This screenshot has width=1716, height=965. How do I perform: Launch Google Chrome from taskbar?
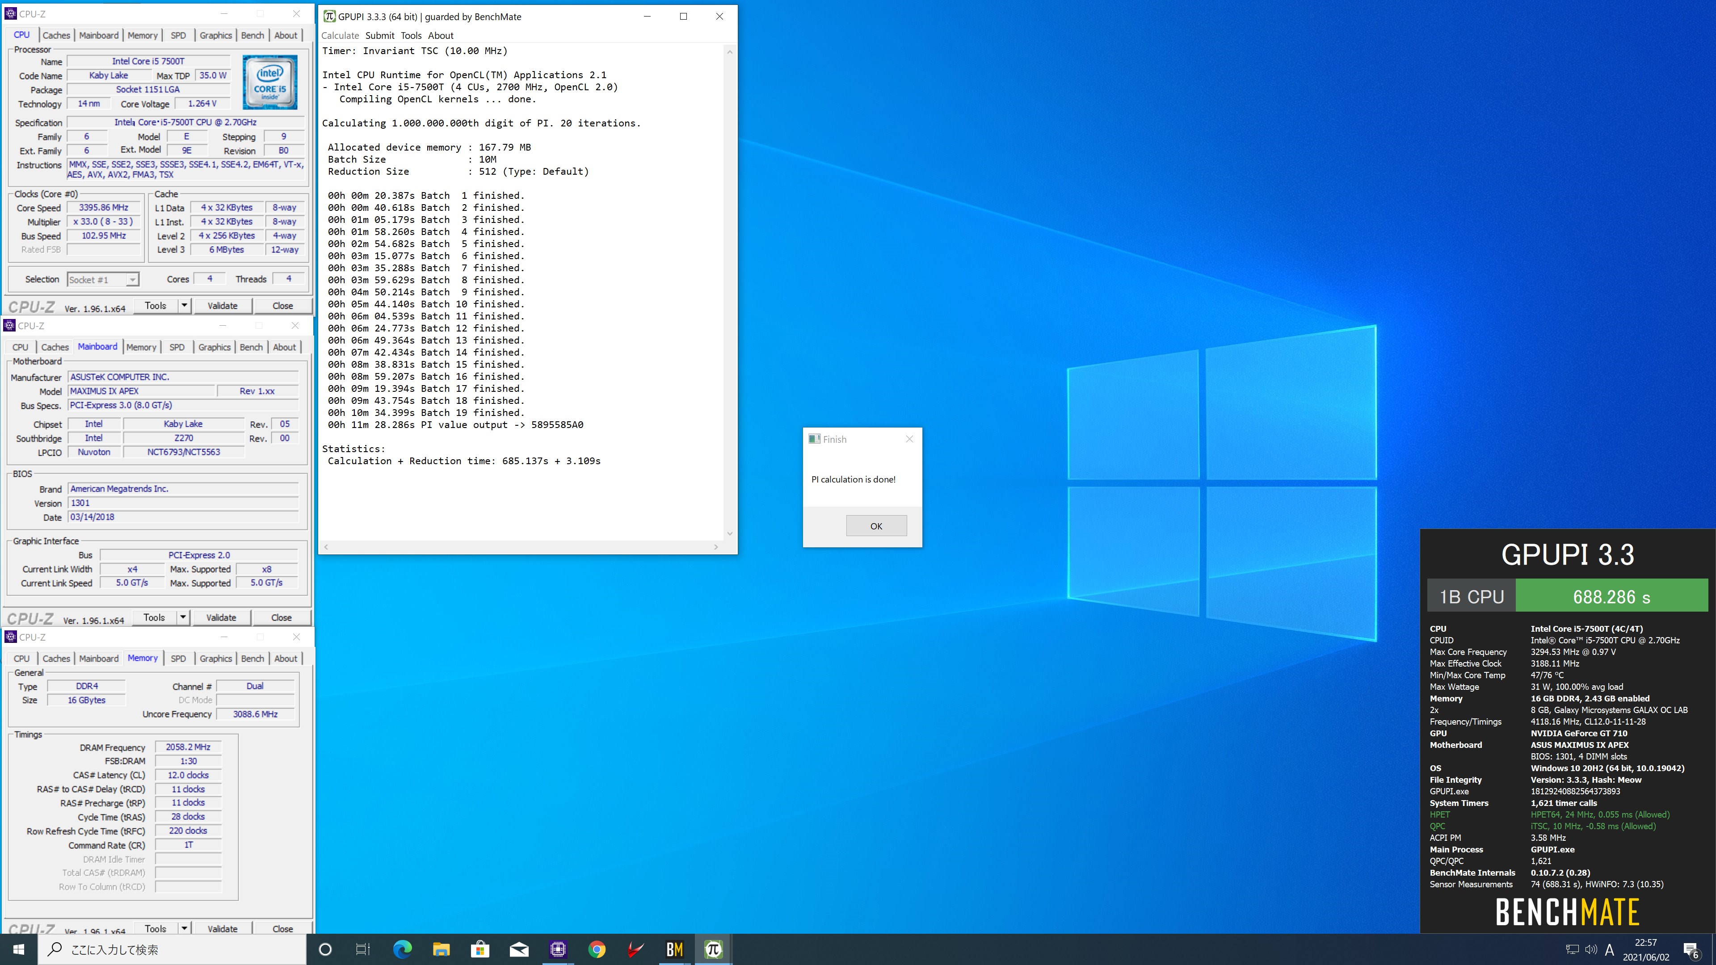point(597,949)
